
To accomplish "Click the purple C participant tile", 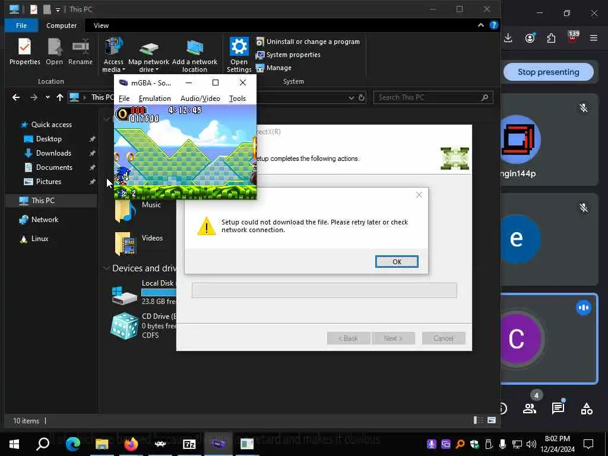I will click(x=549, y=339).
